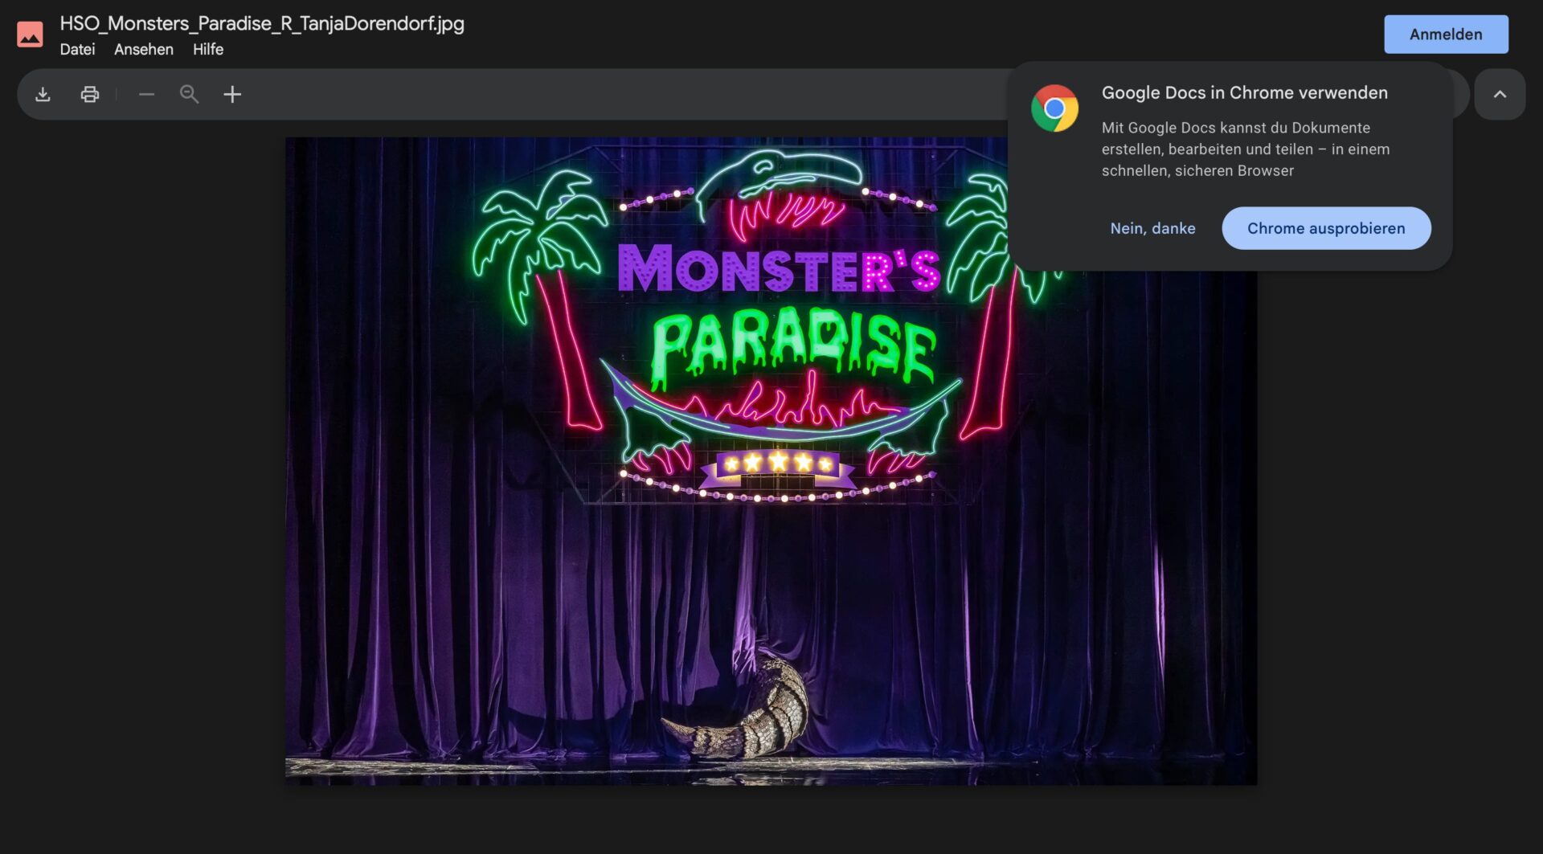1543x854 pixels.
Task: Click the print icon in the toolbar
Action: click(x=90, y=95)
